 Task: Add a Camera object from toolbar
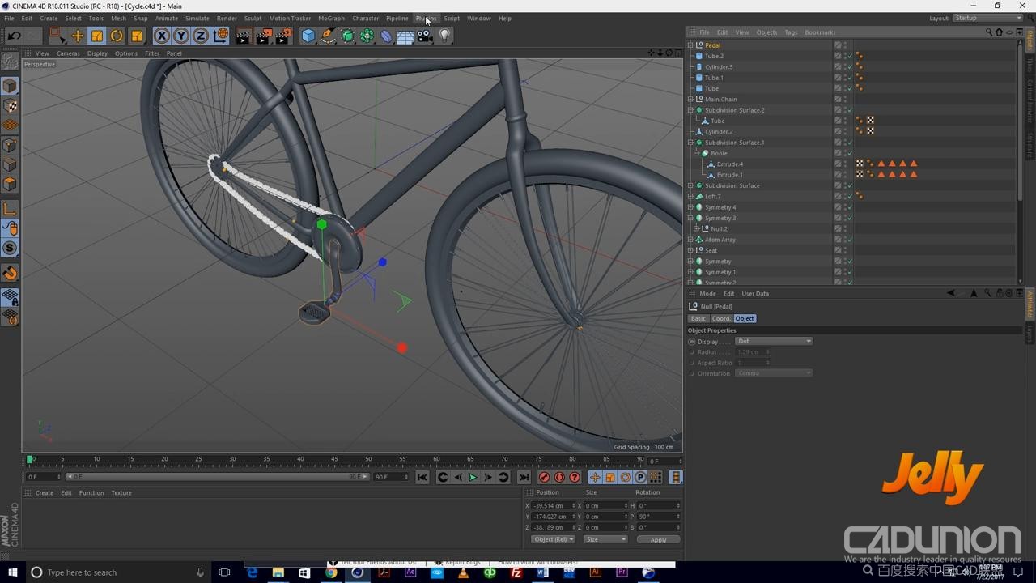coord(425,36)
